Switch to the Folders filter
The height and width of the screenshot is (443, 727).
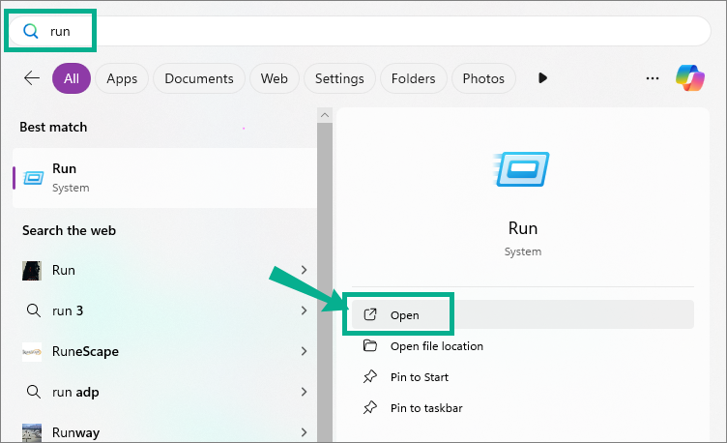(x=413, y=78)
